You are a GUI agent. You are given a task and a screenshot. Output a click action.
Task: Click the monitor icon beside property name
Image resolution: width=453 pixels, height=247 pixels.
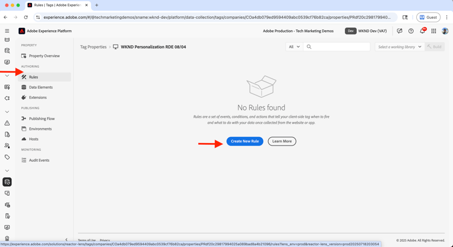point(115,47)
